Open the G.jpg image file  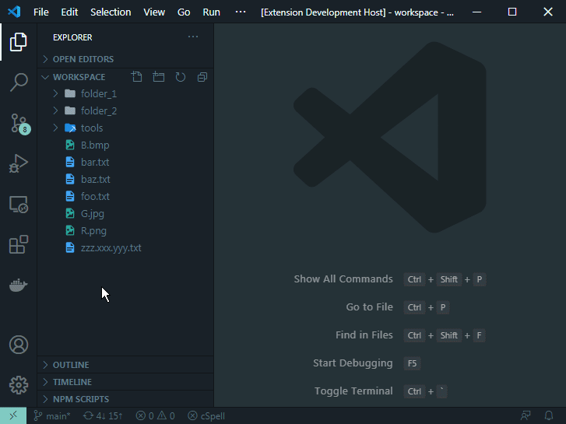[x=125, y=214]
